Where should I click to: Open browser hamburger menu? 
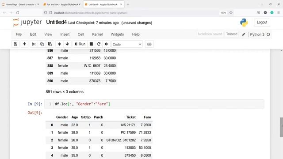(x=279, y=13)
